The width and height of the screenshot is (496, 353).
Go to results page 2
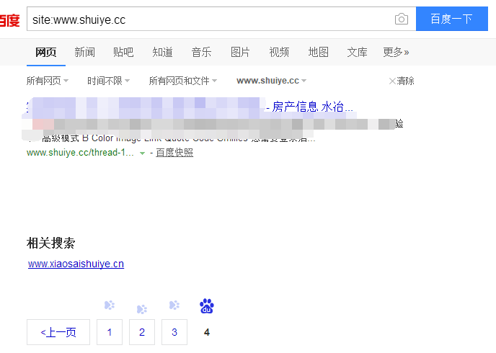pos(142,332)
